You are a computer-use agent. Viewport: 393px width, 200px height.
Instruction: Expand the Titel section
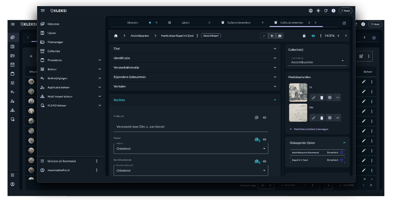[x=195, y=49]
